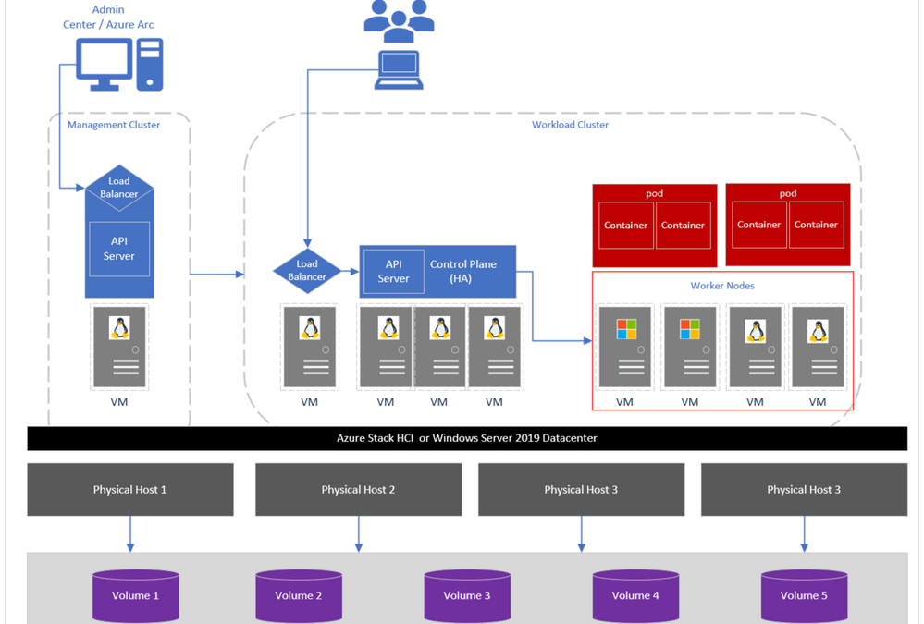Viewport: 924px width, 624px height.
Task: Click the first Linux VM under API Server
Action: tap(386, 347)
